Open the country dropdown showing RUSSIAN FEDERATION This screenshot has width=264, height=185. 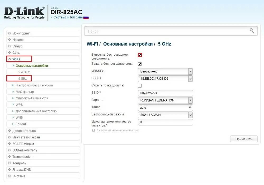pos(165,100)
